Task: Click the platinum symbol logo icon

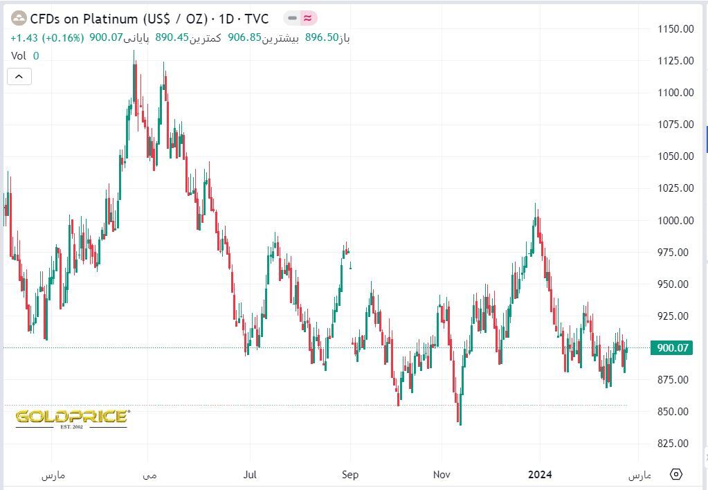Action: click(x=19, y=19)
